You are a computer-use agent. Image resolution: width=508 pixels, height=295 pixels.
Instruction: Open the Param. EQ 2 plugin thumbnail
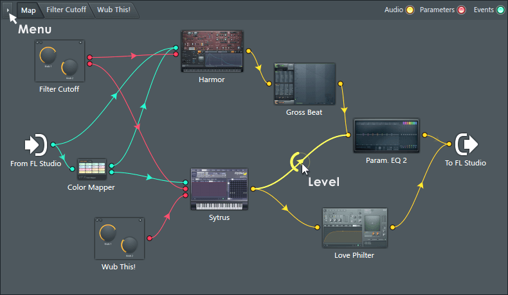(386, 135)
